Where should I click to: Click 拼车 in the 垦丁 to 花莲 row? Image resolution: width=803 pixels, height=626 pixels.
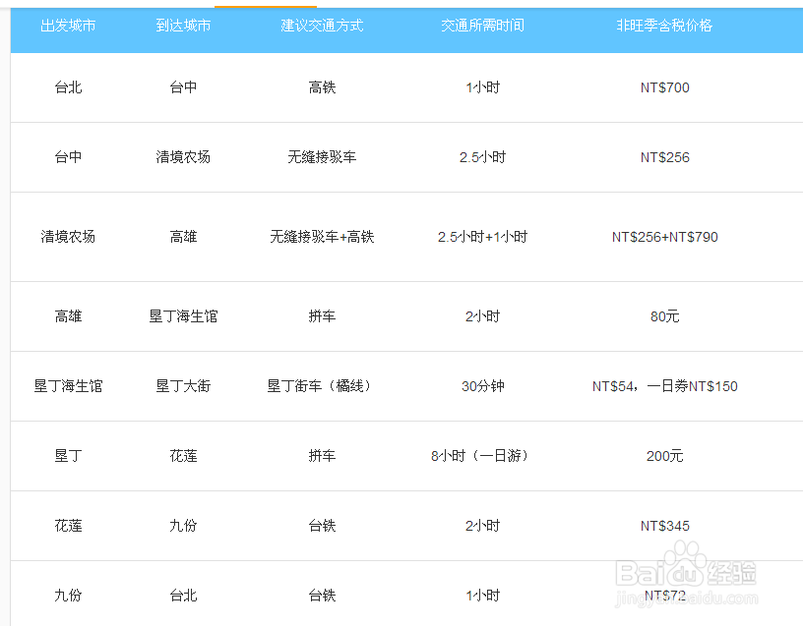[x=322, y=456]
